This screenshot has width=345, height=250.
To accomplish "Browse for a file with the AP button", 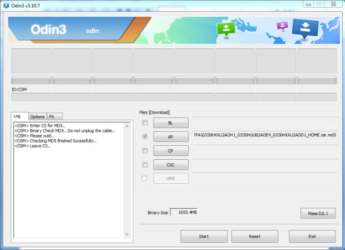I will [x=170, y=136].
